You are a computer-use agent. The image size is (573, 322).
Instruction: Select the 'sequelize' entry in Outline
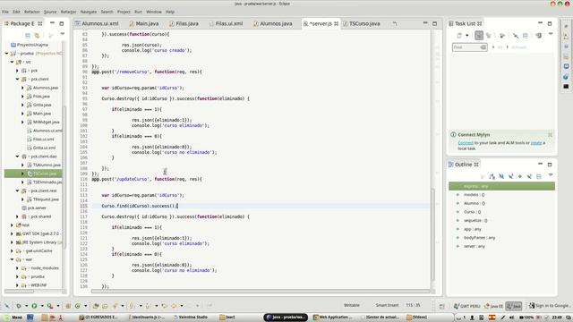(475, 221)
